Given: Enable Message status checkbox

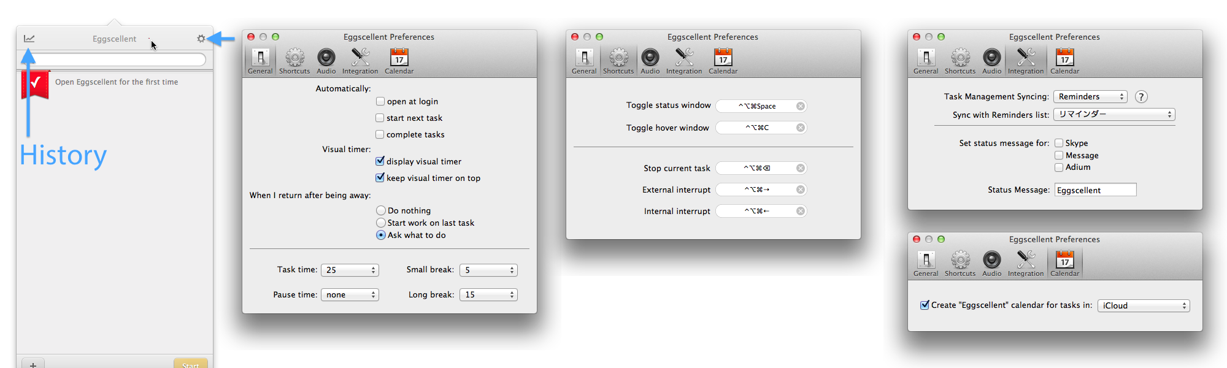Looking at the screenshot, I should point(1059,155).
